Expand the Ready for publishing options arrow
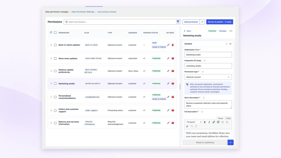This screenshot has height=158, width=281. 231,143
